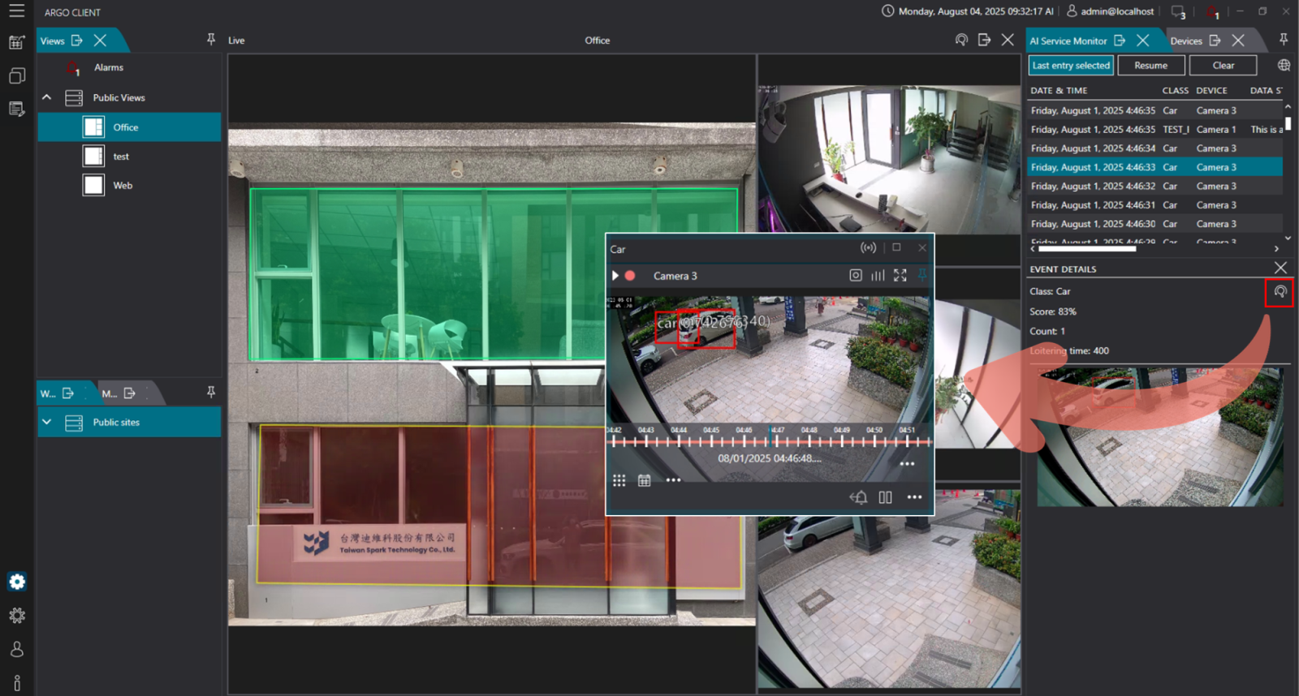
Task: Select the Alarms item in Views panel
Action: [108, 68]
